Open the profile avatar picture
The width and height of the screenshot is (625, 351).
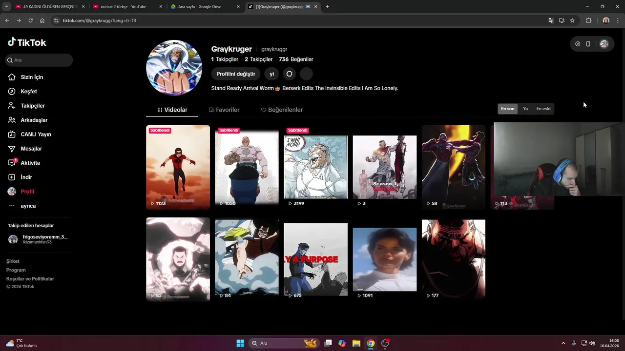(174, 68)
